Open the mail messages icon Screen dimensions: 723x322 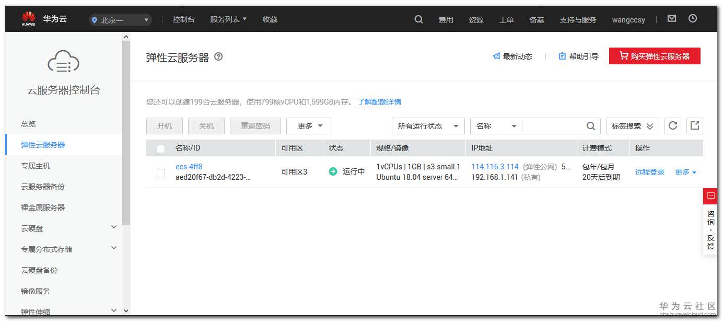tap(672, 18)
